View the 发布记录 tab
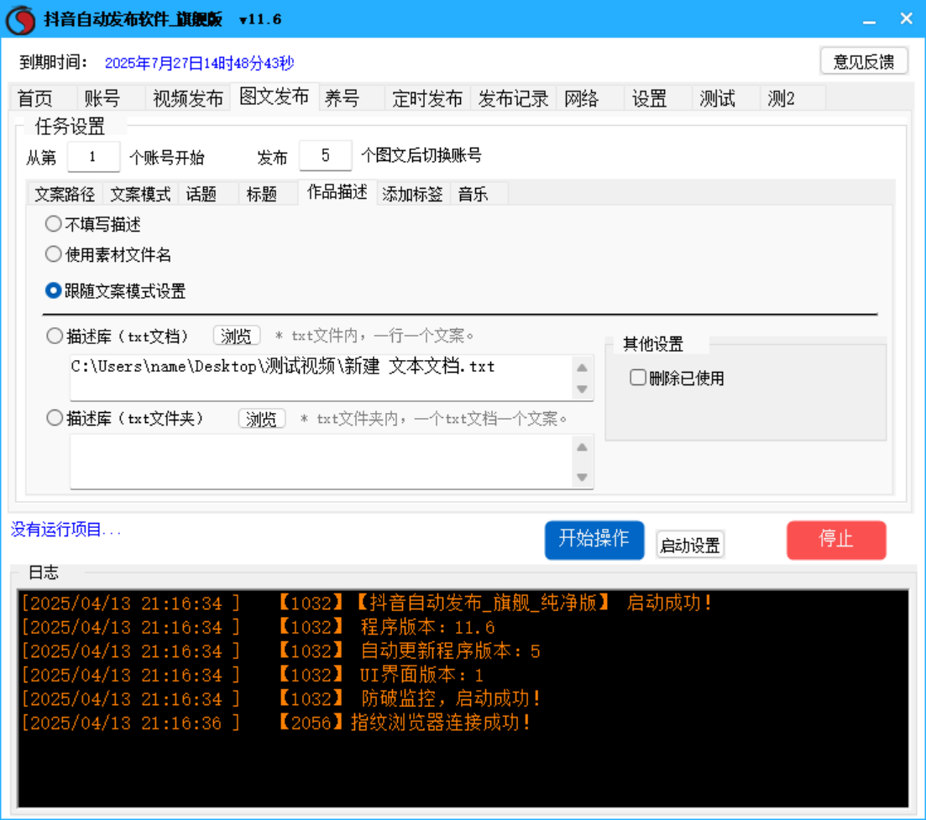 (x=513, y=98)
